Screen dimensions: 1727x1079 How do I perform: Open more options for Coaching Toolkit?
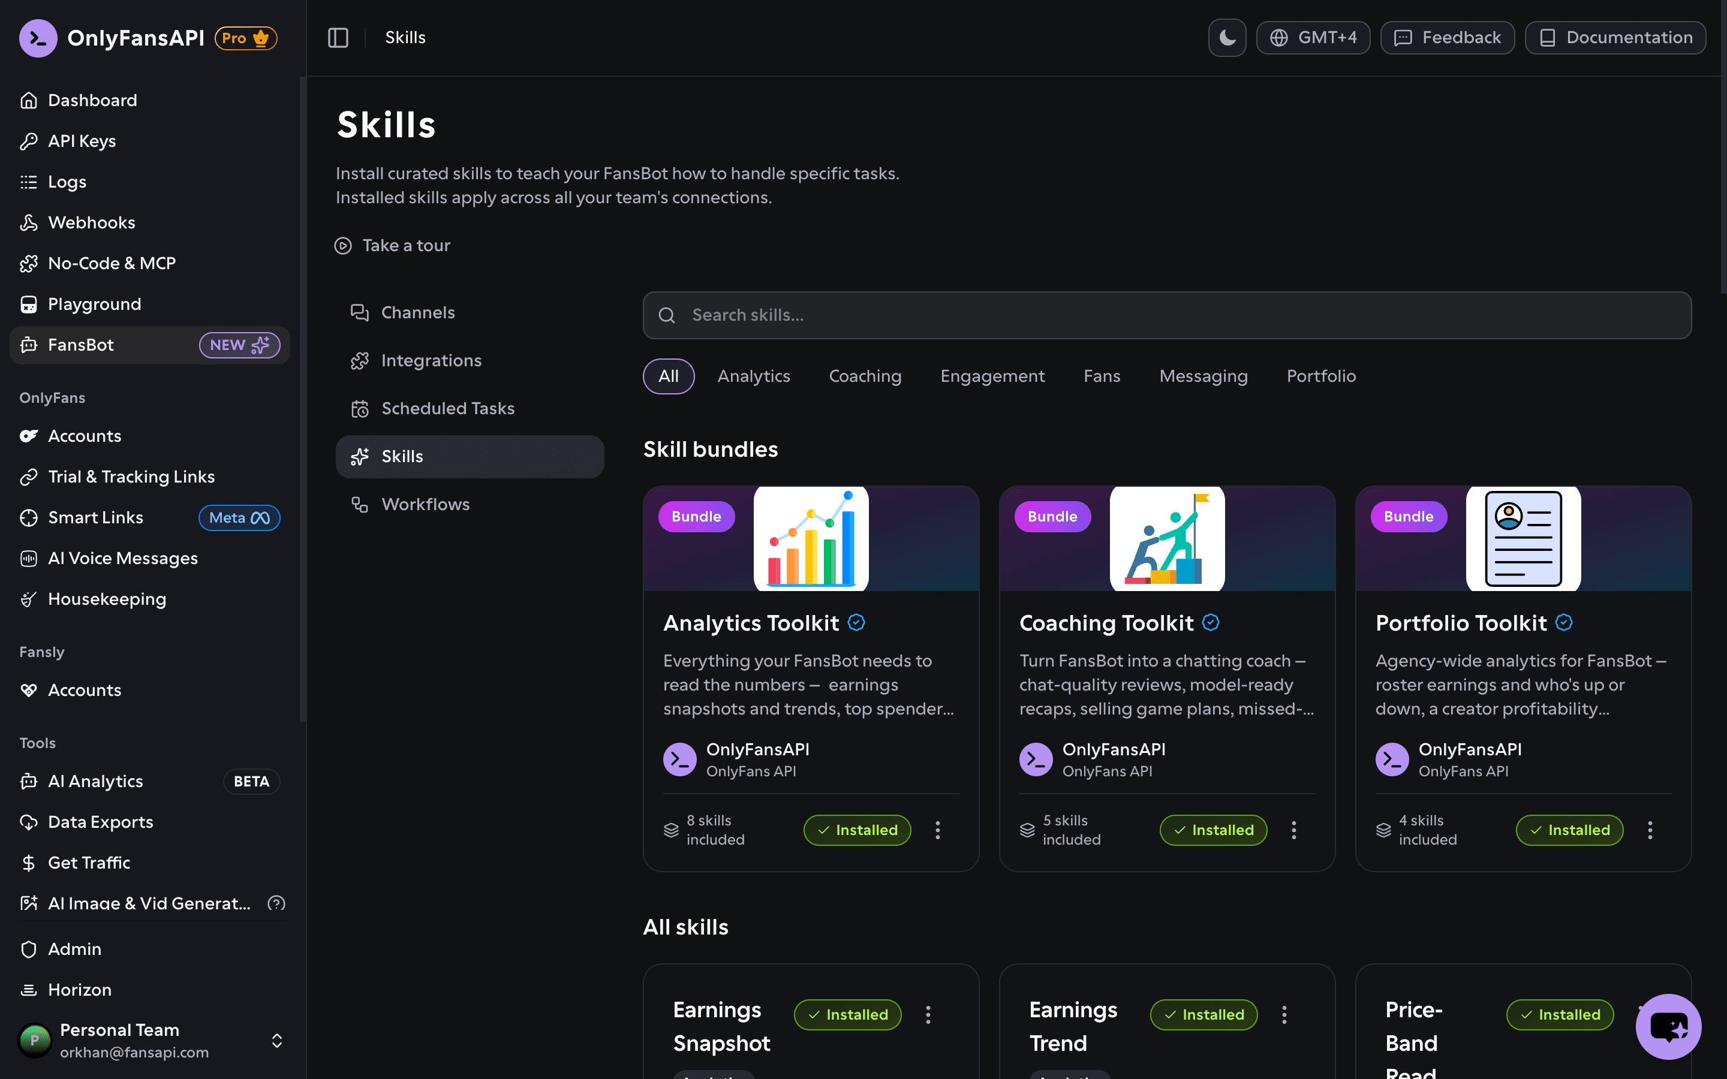1294,830
